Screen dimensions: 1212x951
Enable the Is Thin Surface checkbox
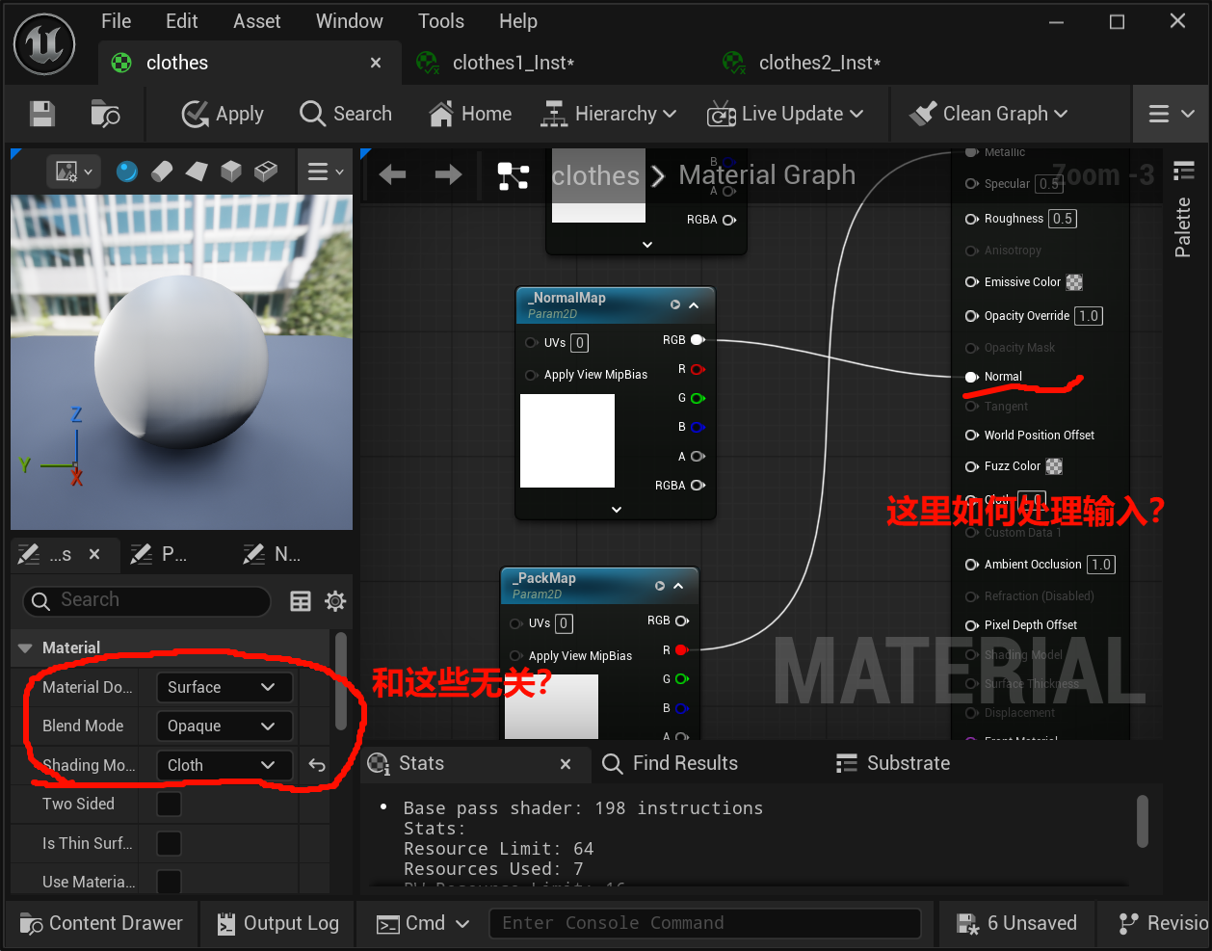169,843
